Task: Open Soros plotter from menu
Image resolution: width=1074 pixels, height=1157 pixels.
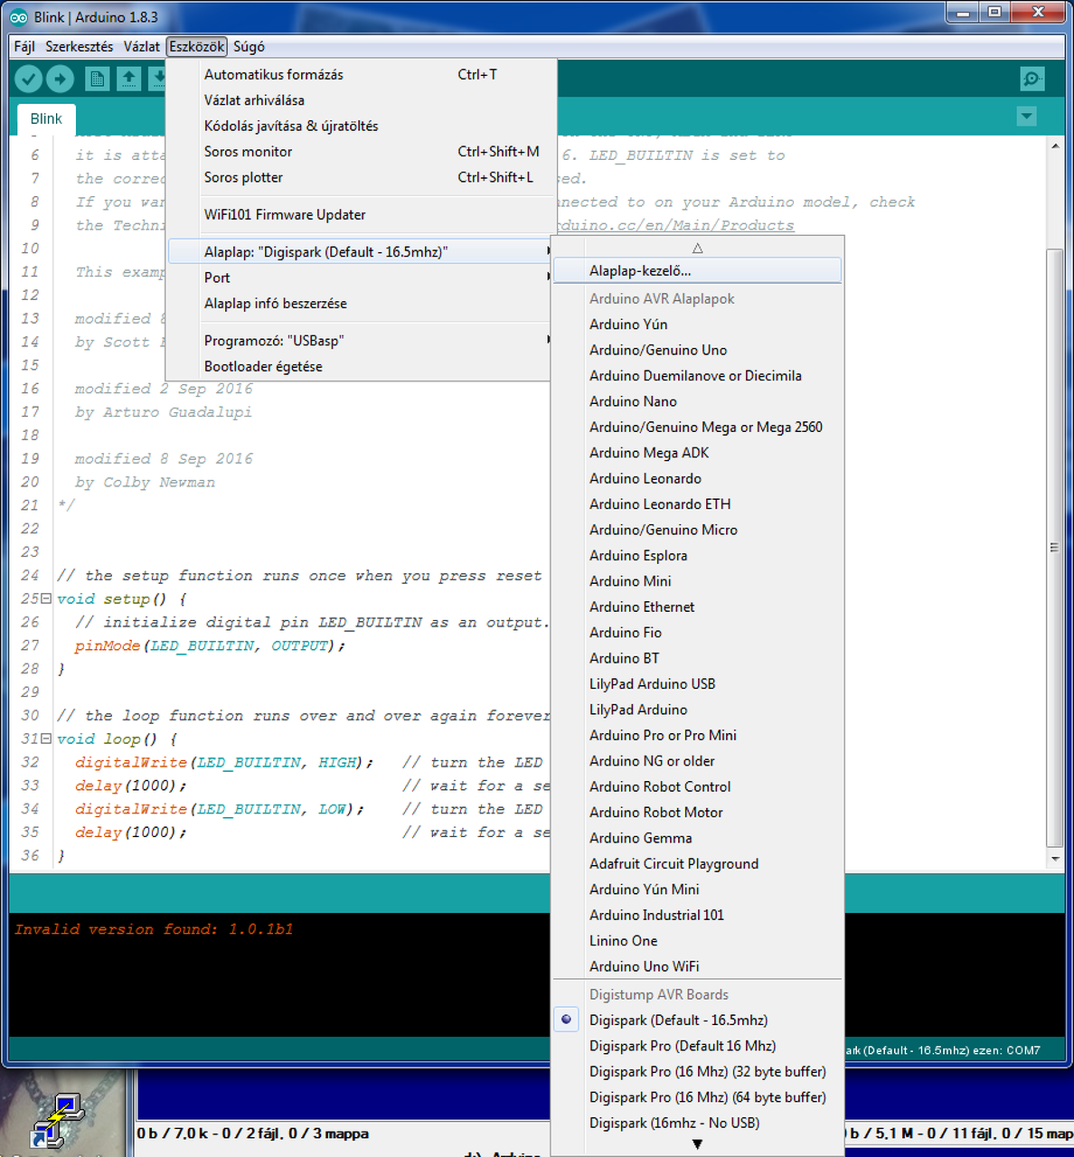Action: (359, 177)
